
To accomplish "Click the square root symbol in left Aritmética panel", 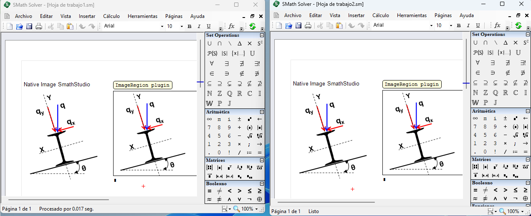I will click(x=250, y=136).
